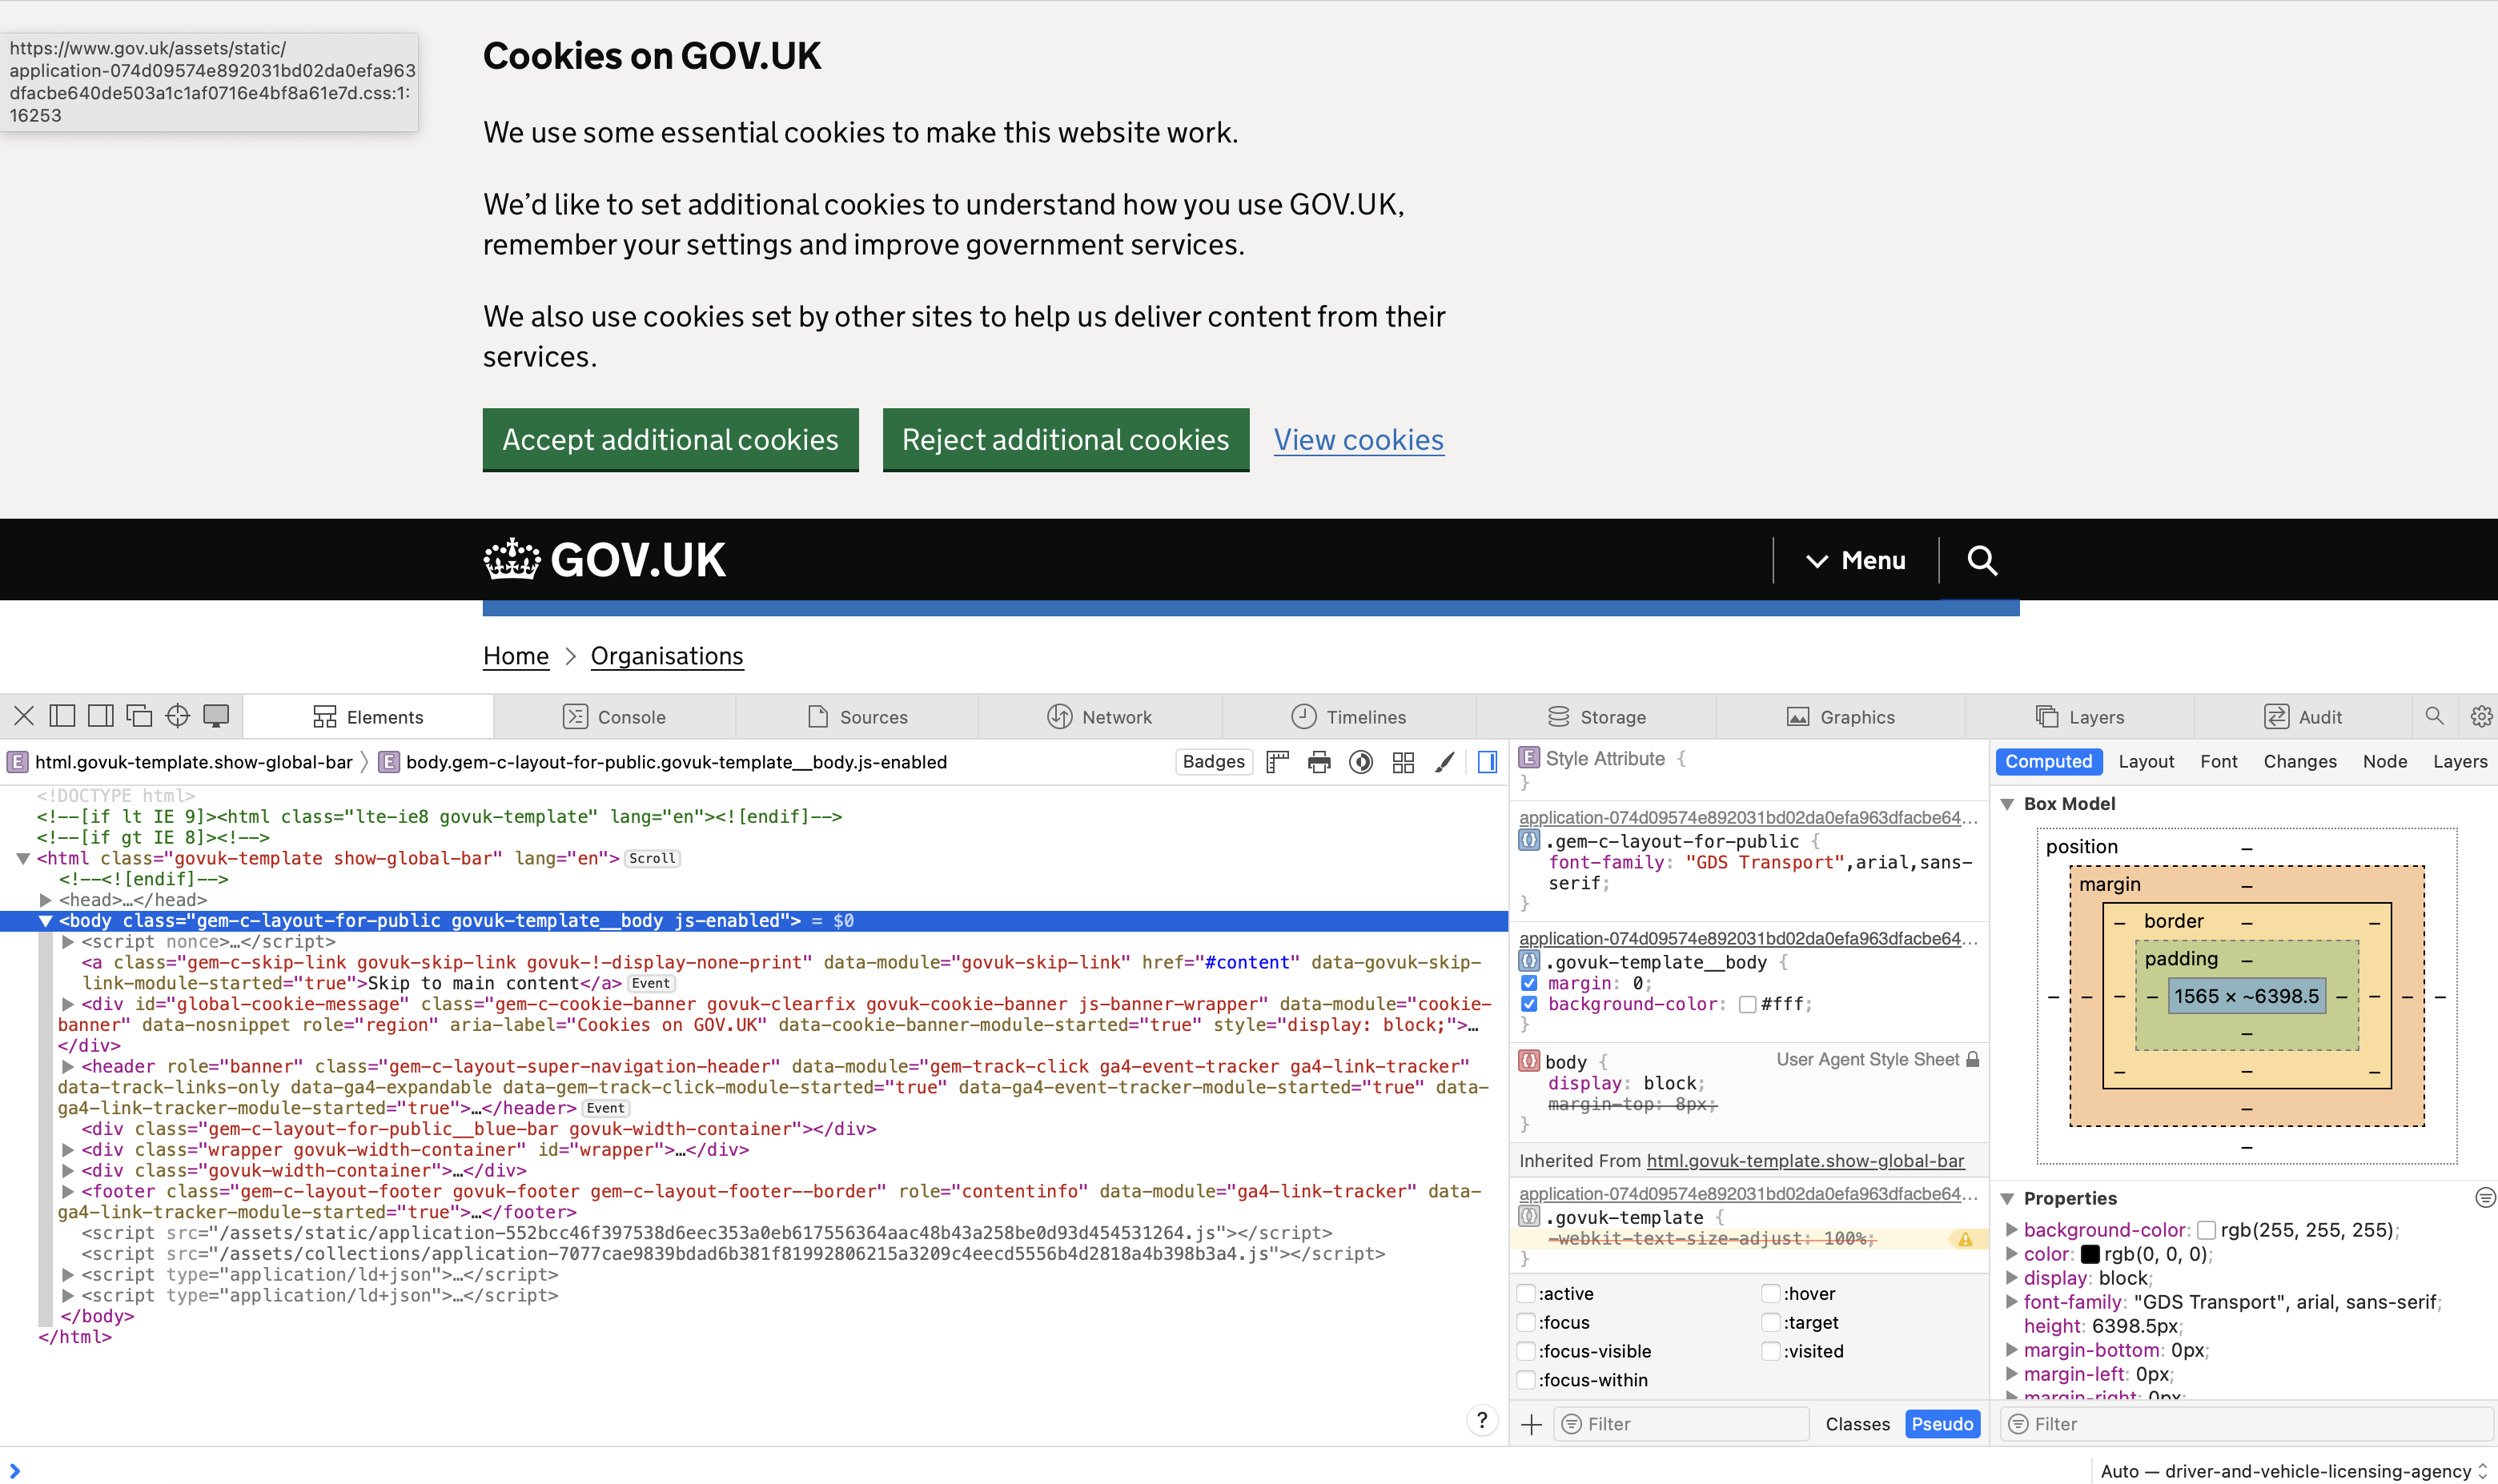Detach Web Inspector into separate window
The height and width of the screenshot is (1484, 2498).
point(139,716)
